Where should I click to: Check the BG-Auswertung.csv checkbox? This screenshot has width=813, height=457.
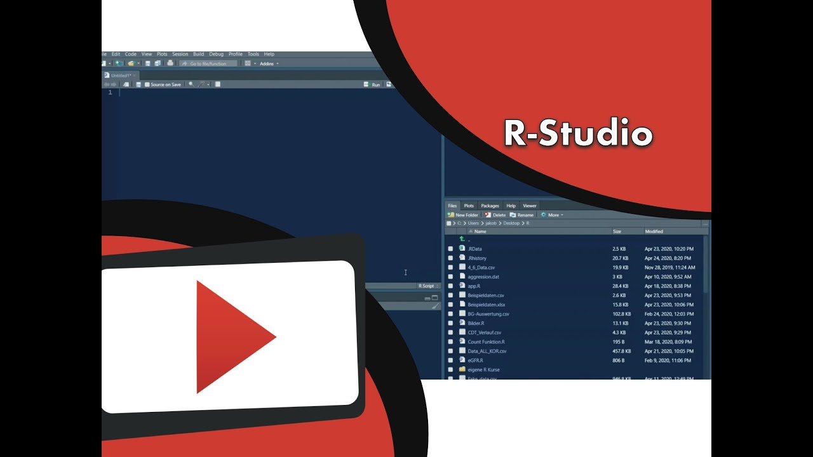click(450, 314)
